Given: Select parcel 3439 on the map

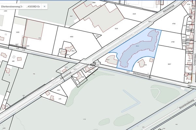Looking at the screenshot, I should [x=18, y=32].
